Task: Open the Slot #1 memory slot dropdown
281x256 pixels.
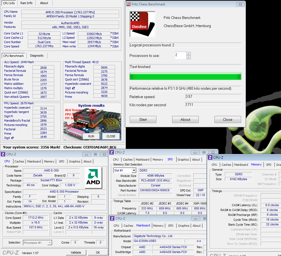Action: click(x=134, y=170)
